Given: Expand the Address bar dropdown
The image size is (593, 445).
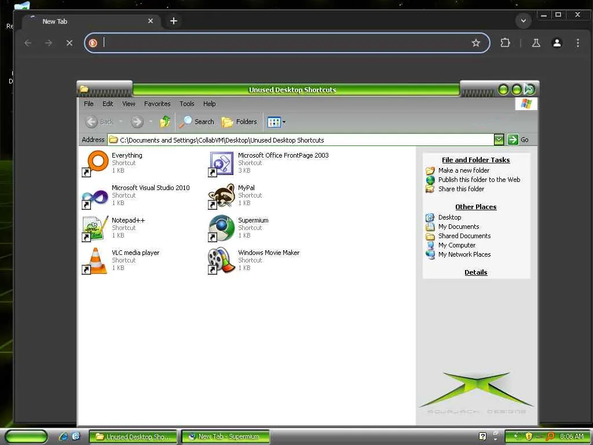Looking at the screenshot, I should click(499, 140).
